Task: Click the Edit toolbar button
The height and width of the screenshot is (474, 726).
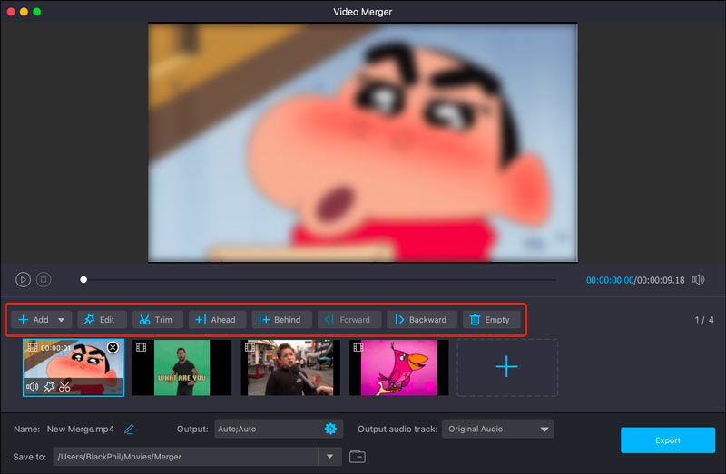Action: click(x=101, y=319)
